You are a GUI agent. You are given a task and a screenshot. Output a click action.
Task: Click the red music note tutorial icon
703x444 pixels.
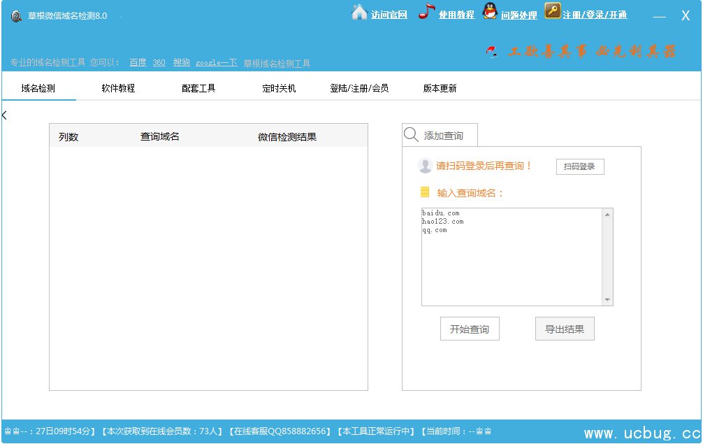click(x=426, y=12)
